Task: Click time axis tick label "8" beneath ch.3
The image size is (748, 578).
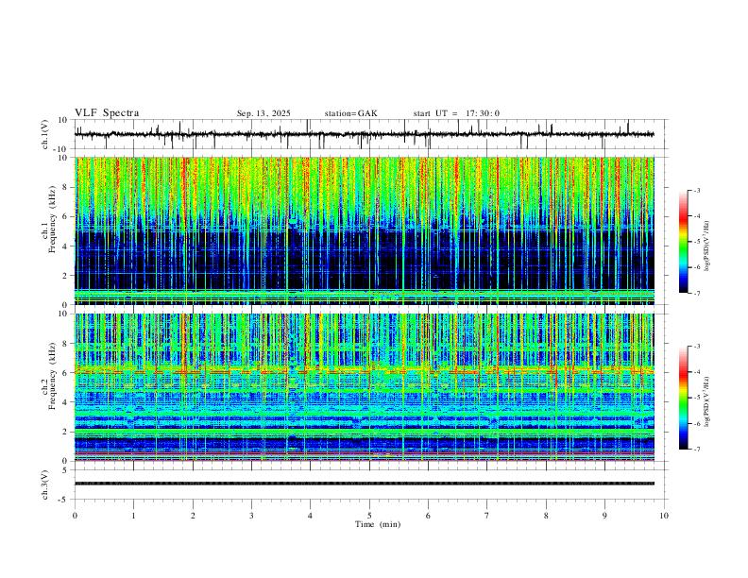Action: coord(546,516)
